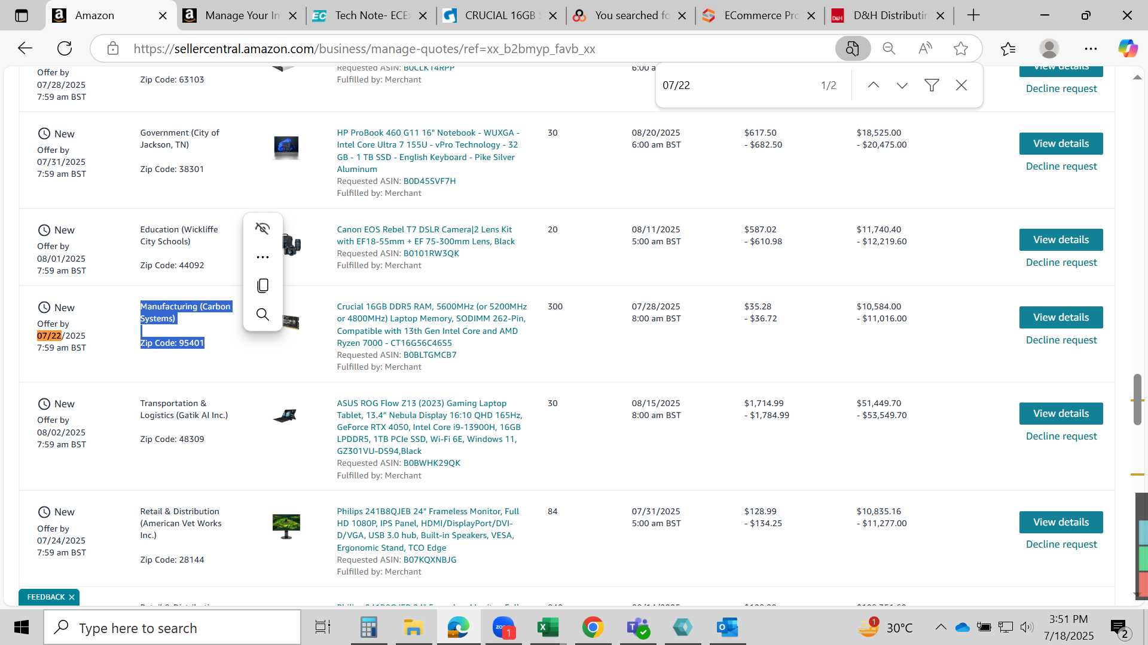The width and height of the screenshot is (1148, 645).
Task: Open ASIN B0BWHK29QK link
Action: [432, 463]
